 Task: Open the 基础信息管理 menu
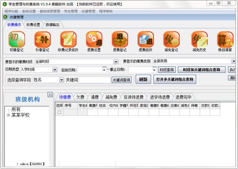click(x=50, y=11)
